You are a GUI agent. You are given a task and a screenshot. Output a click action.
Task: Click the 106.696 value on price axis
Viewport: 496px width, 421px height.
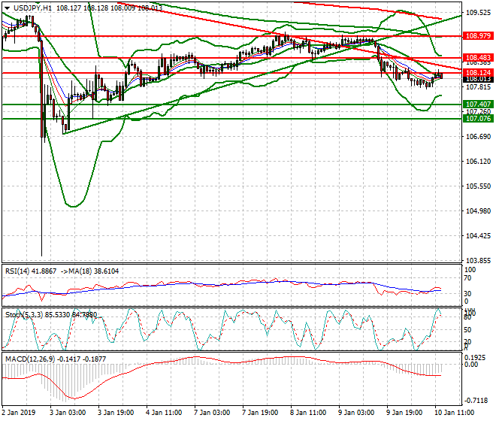[x=479, y=137]
